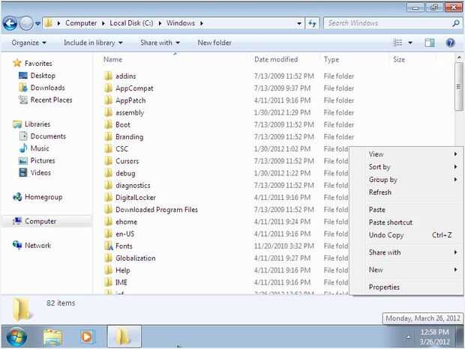Choose Properties from context menu
The width and height of the screenshot is (465, 349).
click(x=406, y=287)
